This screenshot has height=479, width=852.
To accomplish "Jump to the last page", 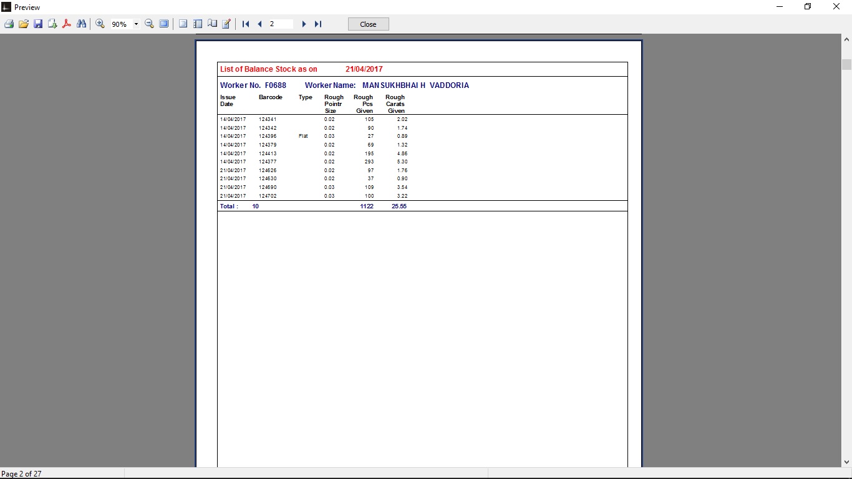I will point(318,24).
